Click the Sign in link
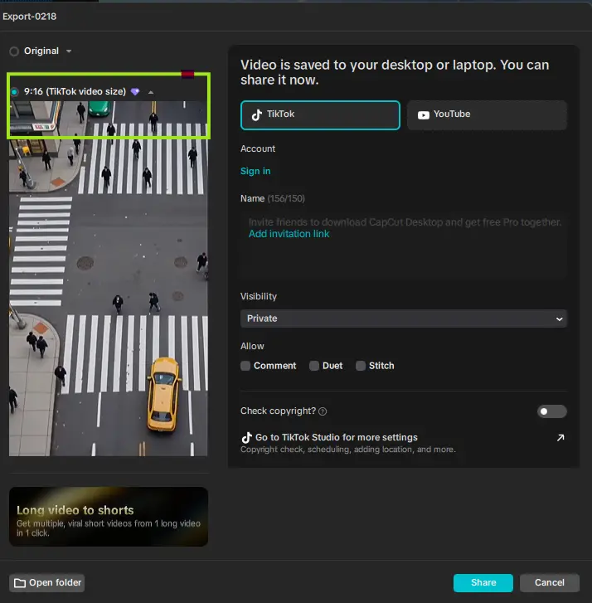 pyautogui.click(x=255, y=171)
